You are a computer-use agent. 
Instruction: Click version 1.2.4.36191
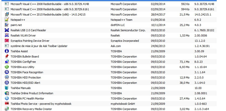click(x=202, y=46)
